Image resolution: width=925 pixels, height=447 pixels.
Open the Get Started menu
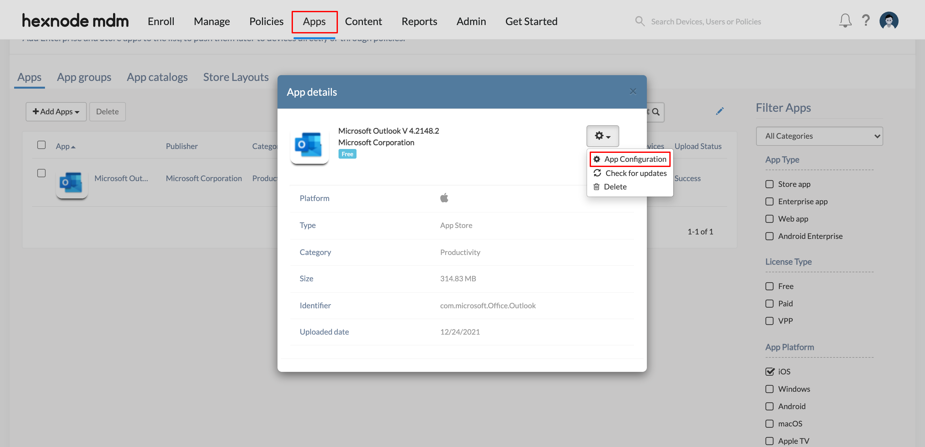tap(531, 21)
